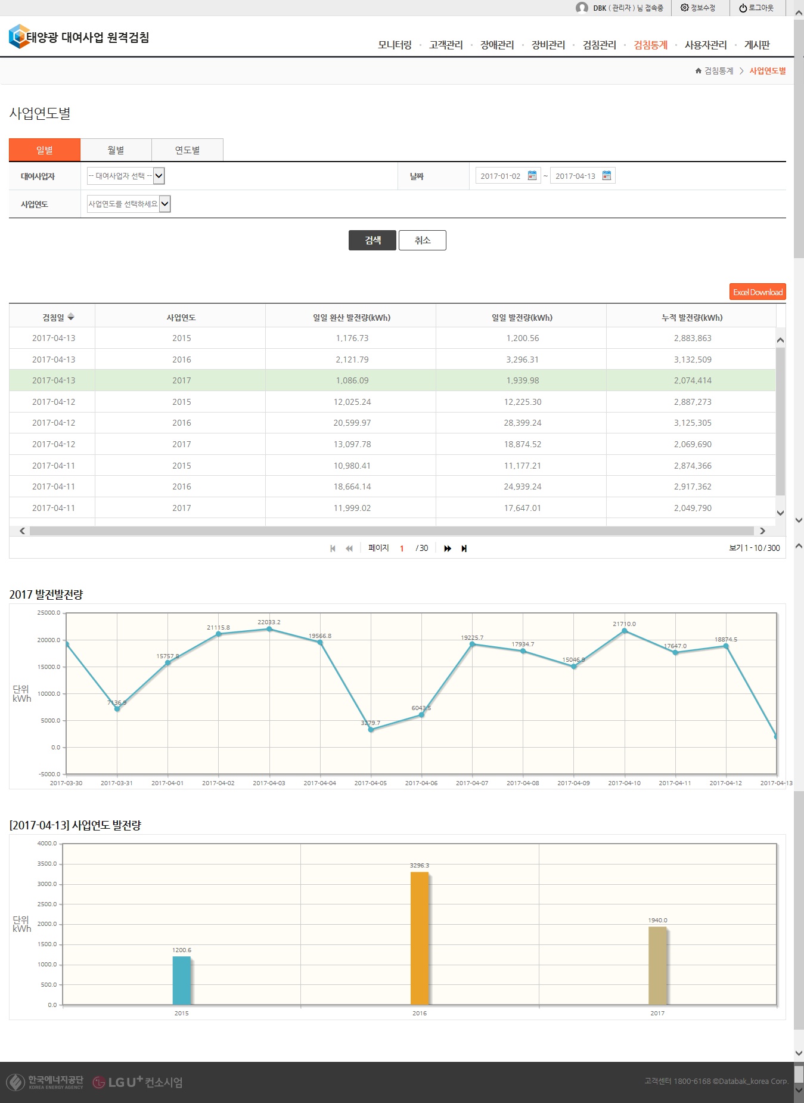Screen dimensions: 804x1103
Task: Open 장비관리 menu
Action: tap(548, 45)
